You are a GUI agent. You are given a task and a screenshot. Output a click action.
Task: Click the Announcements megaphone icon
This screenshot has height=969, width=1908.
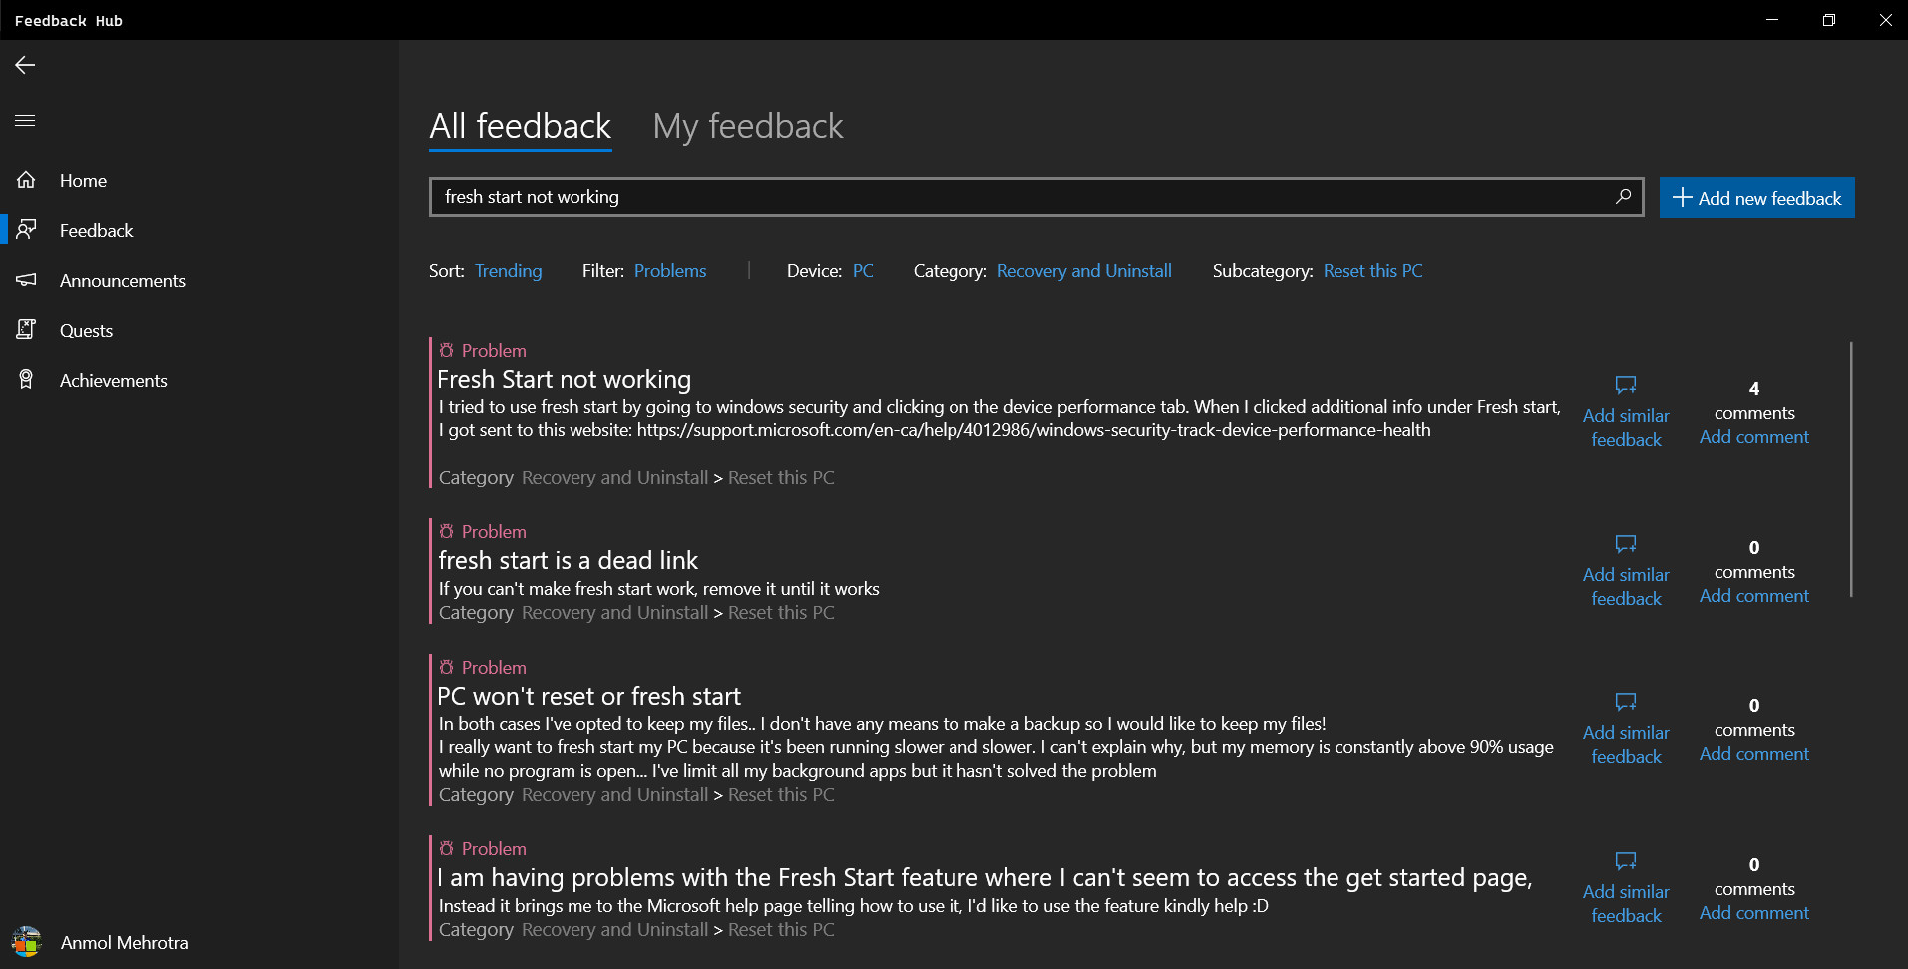(26, 280)
